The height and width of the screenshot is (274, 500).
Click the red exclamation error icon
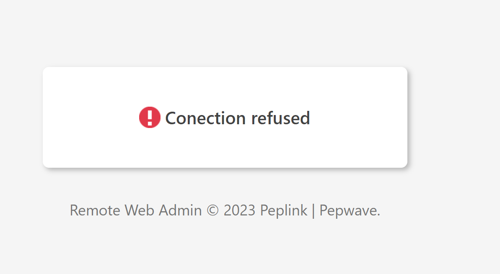[150, 117]
